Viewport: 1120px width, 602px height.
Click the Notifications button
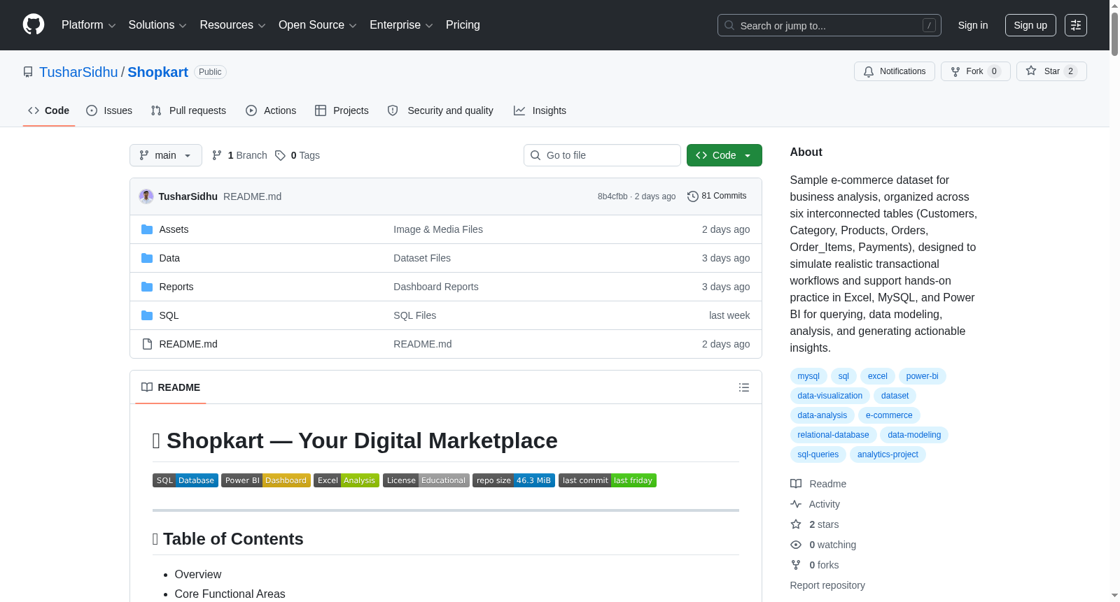tap(895, 71)
